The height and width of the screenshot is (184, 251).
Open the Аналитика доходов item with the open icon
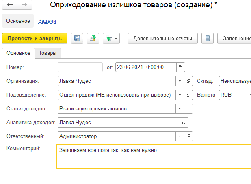(184, 123)
